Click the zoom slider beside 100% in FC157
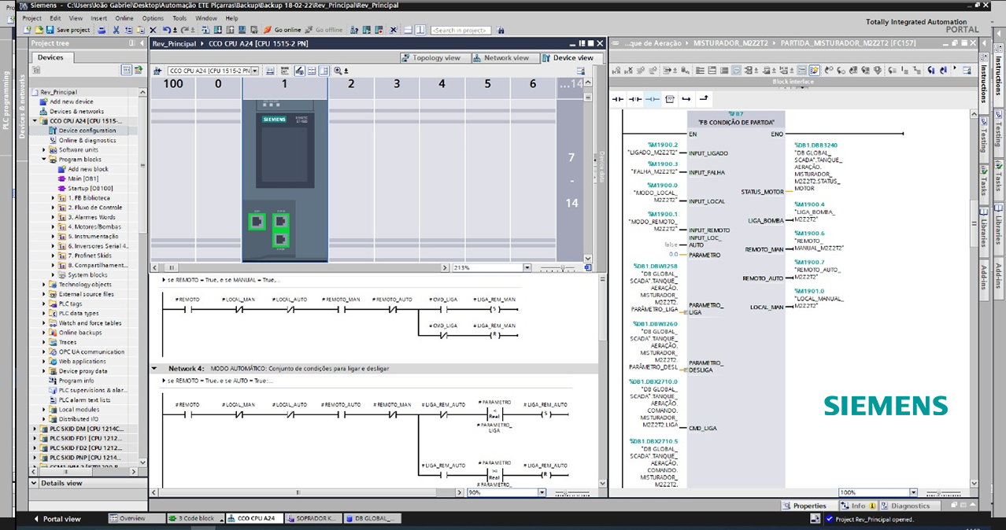The width and height of the screenshot is (1006, 530). [x=945, y=492]
